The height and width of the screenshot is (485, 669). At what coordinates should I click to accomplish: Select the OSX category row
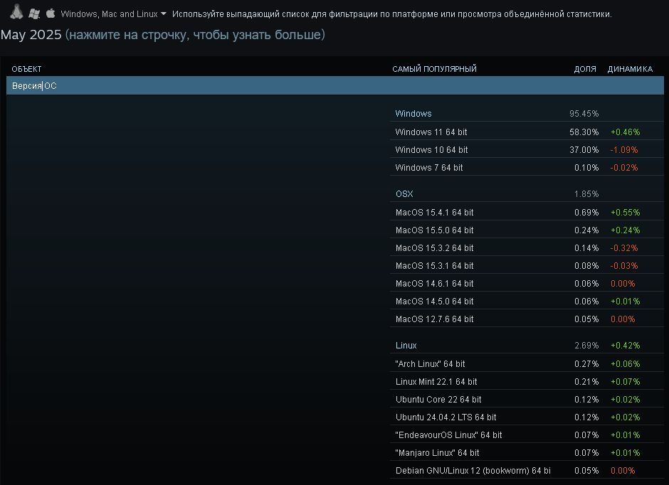tap(527, 193)
